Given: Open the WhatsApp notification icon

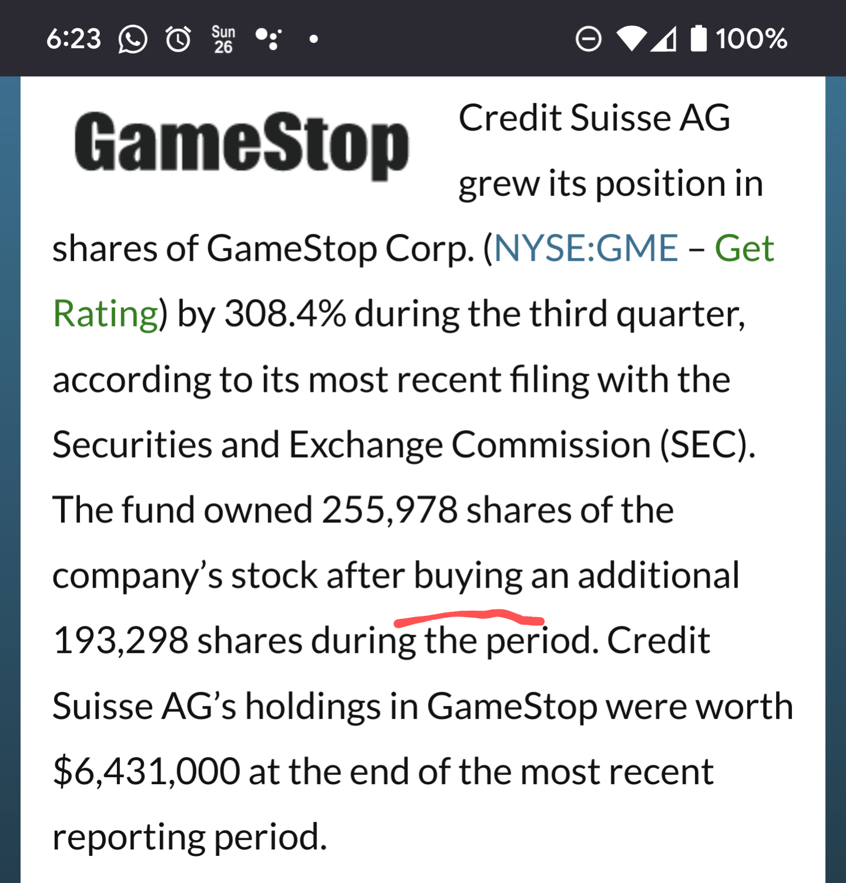Looking at the screenshot, I should (133, 38).
